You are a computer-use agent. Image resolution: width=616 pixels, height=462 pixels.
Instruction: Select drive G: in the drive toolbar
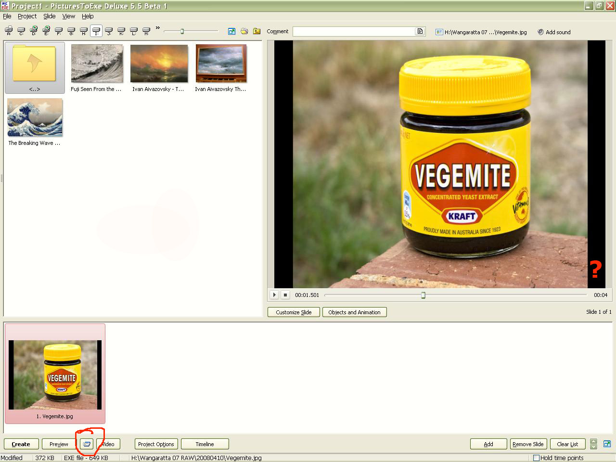click(x=71, y=31)
